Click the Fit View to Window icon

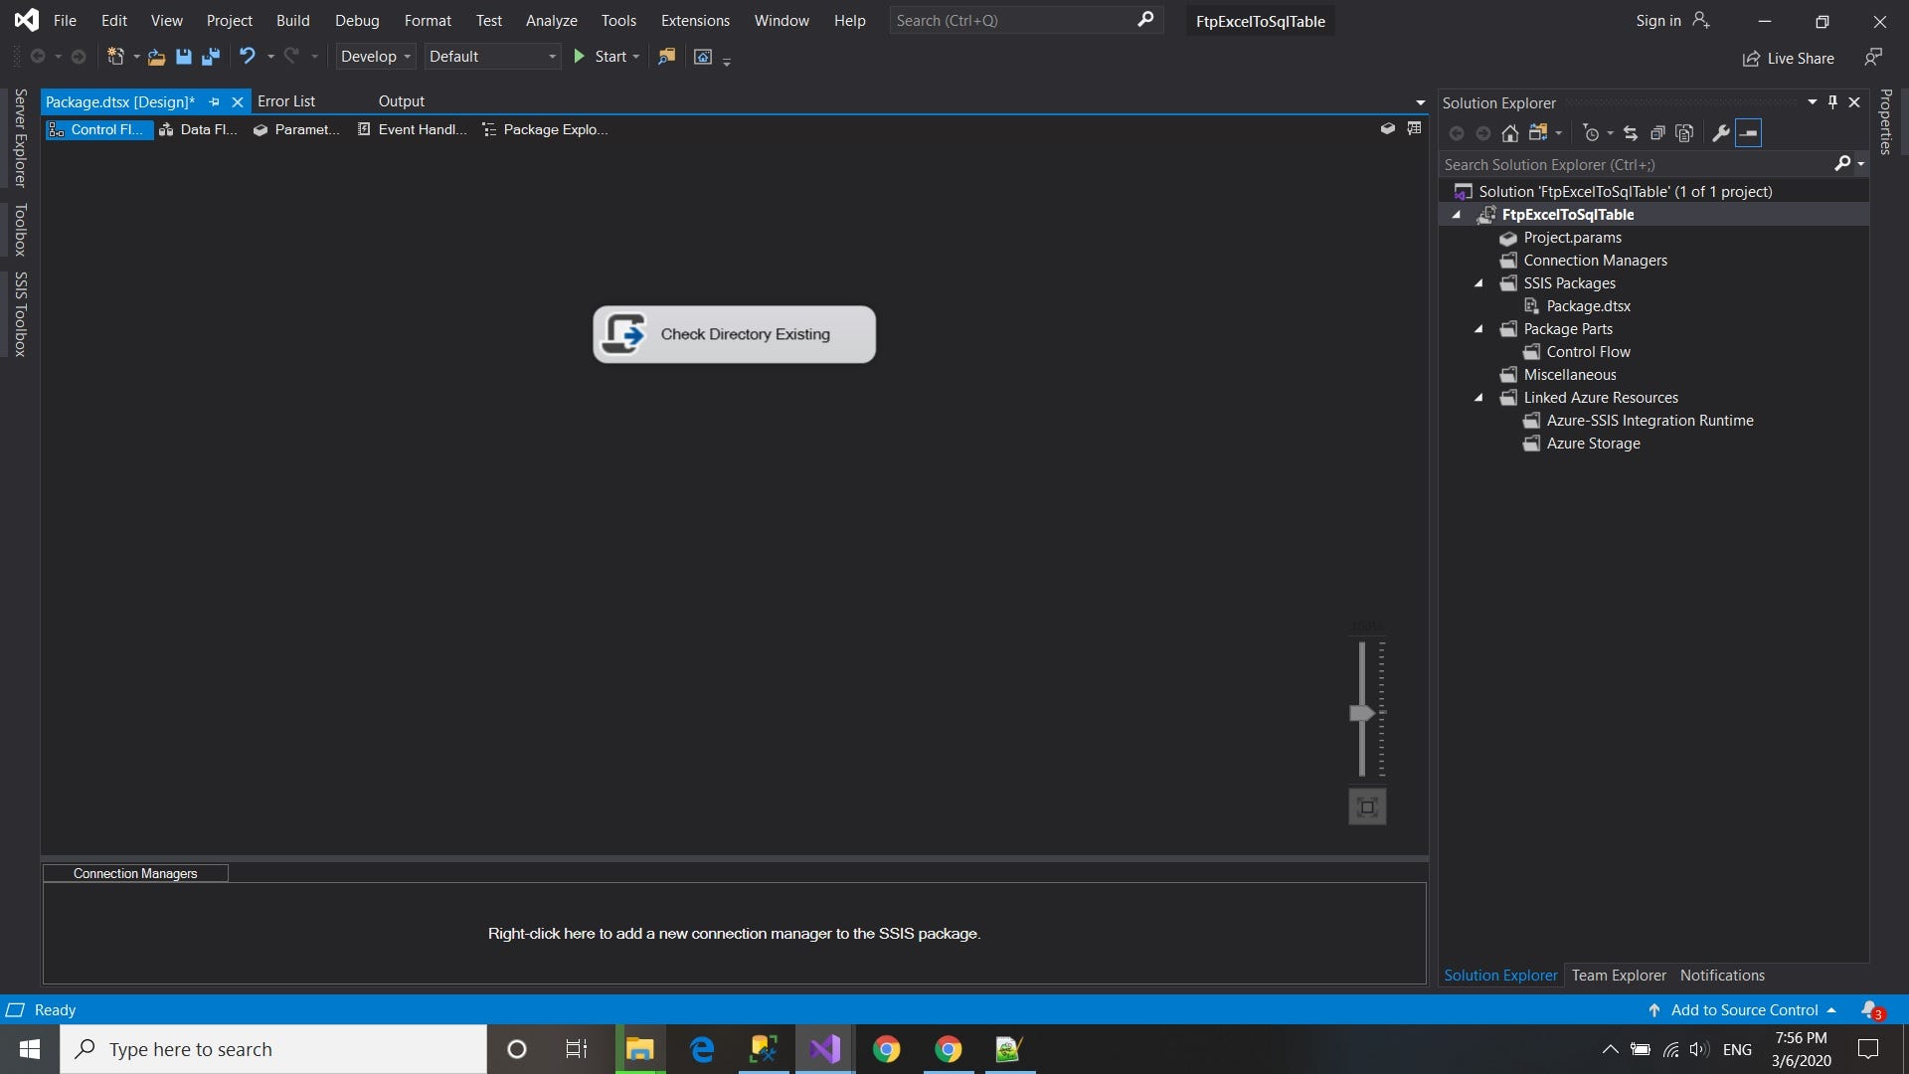(1367, 806)
